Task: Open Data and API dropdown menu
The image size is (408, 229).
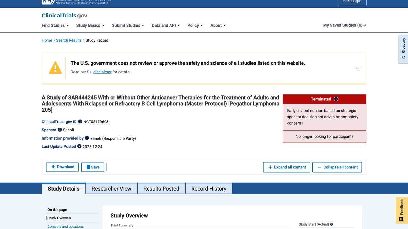Action: tap(166, 25)
